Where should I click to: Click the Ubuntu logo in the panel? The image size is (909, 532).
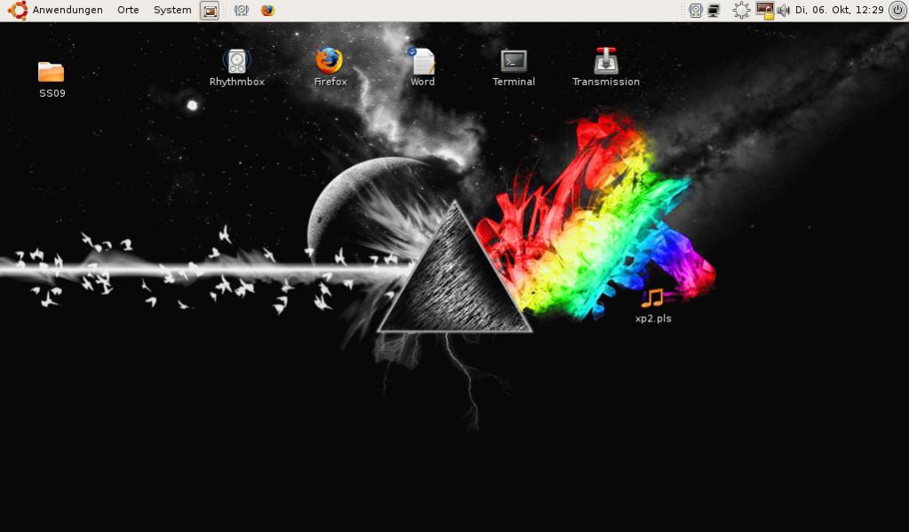[18, 10]
